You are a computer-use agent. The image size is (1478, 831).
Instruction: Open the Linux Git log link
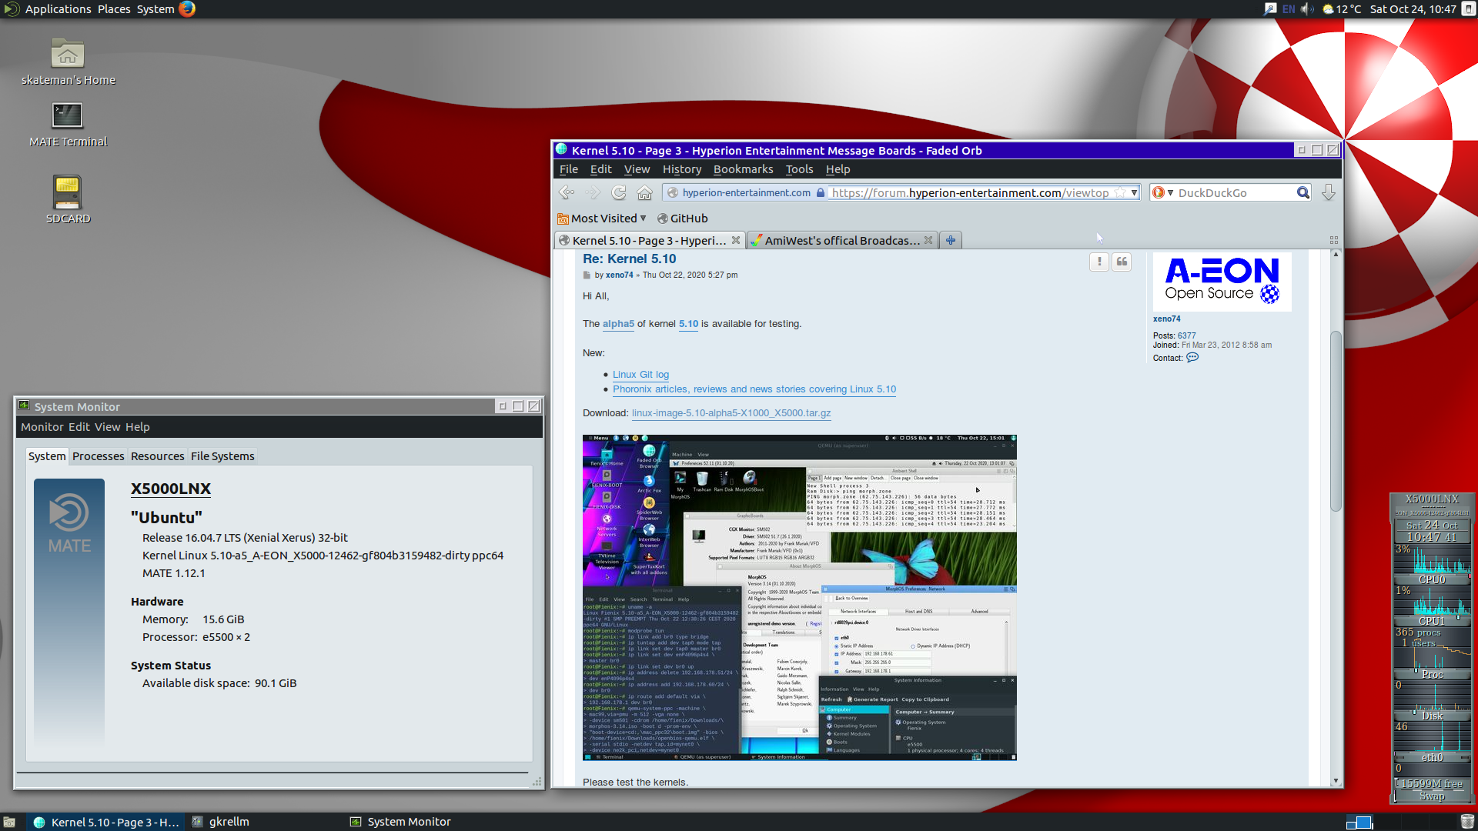tap(640, 375)
